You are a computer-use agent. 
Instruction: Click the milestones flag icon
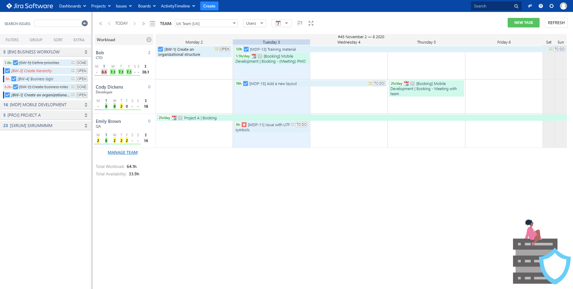[300, 23]
